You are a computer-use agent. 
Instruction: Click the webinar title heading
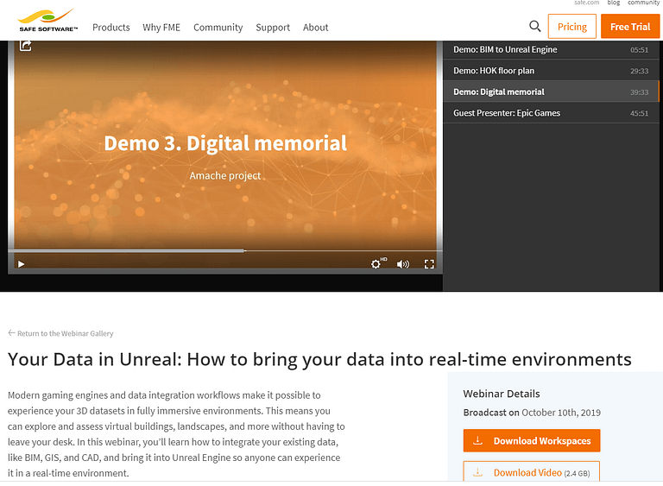click(319, 359)
